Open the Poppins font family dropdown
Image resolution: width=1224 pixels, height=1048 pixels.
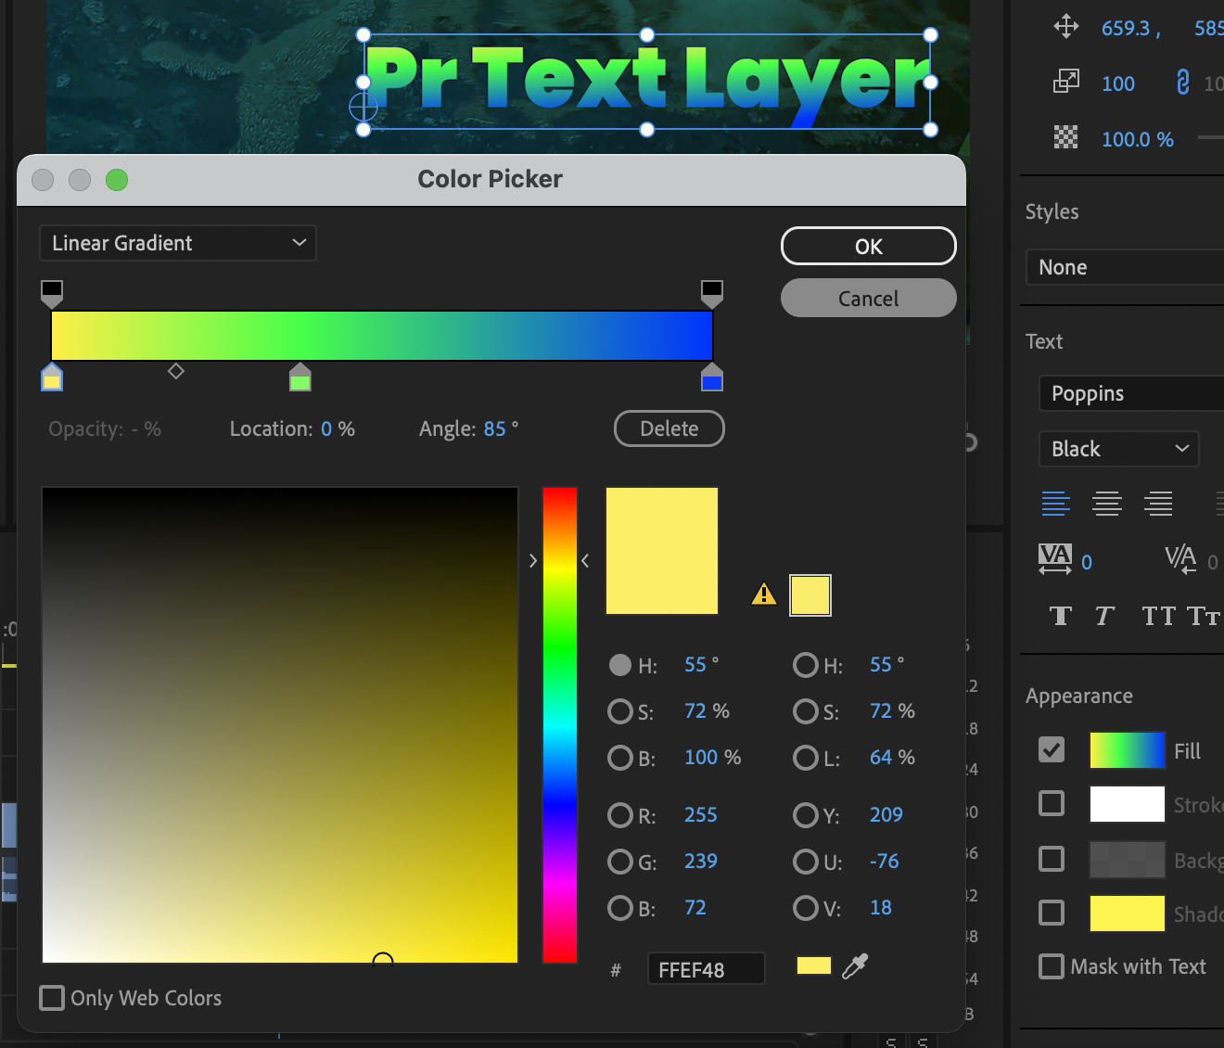click(1131, 393)
